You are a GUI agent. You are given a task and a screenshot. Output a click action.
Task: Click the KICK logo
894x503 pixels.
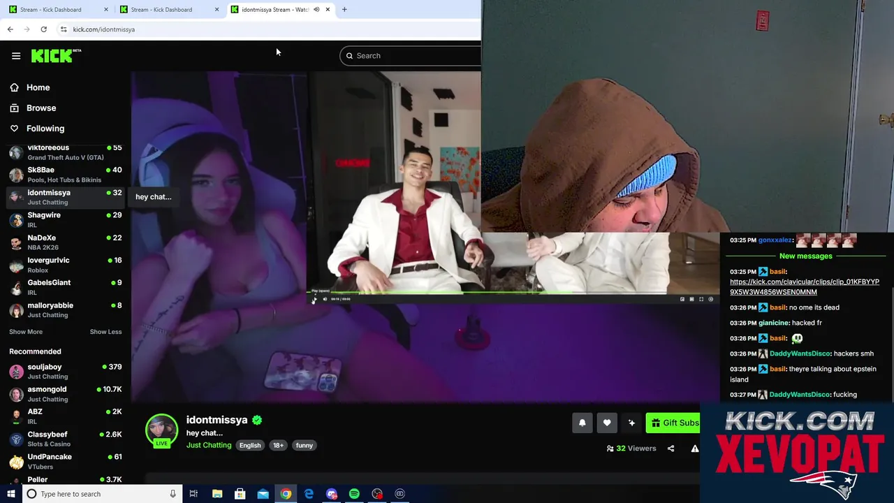[x=56, y=56]
